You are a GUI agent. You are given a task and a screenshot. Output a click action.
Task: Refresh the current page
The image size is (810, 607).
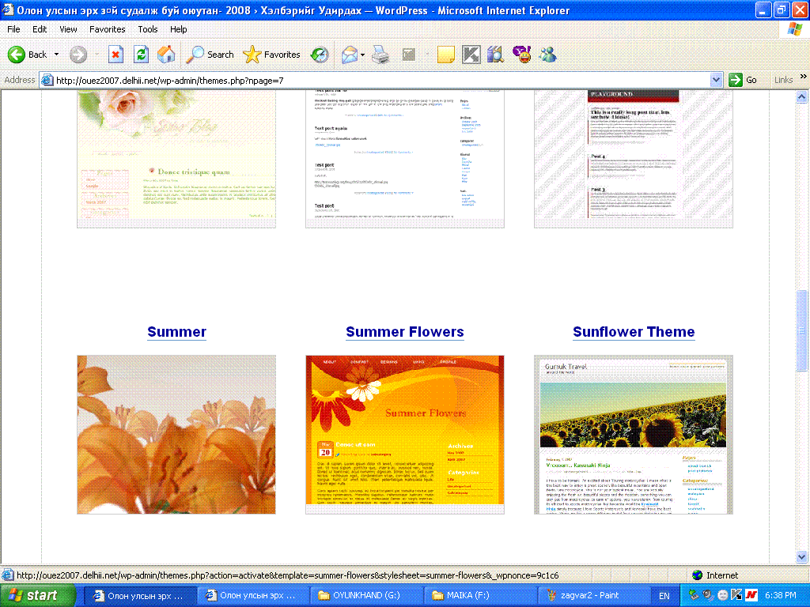(141, 55)
